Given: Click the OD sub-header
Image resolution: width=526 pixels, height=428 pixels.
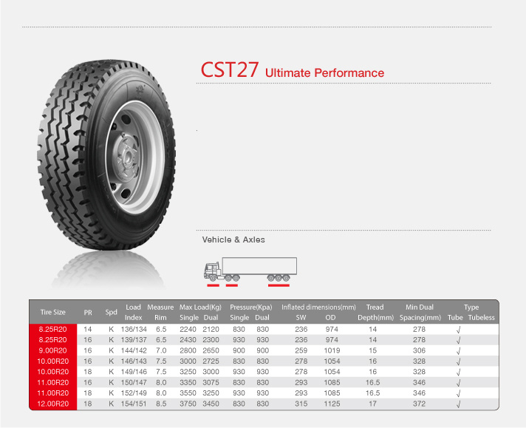Looking at the screenshot, I should (330, 318).
